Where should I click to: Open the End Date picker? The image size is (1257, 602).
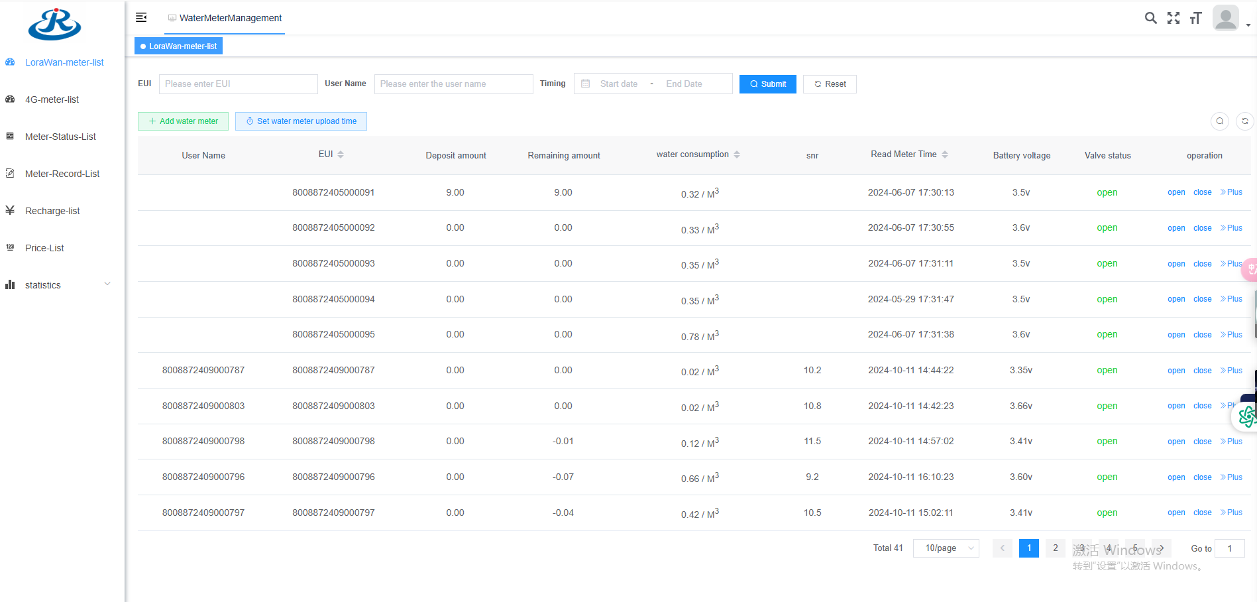pos(684,84)
